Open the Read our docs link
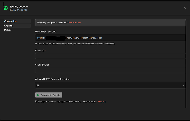The height and width of the screenshot is (121, 190). click(74, 23)
